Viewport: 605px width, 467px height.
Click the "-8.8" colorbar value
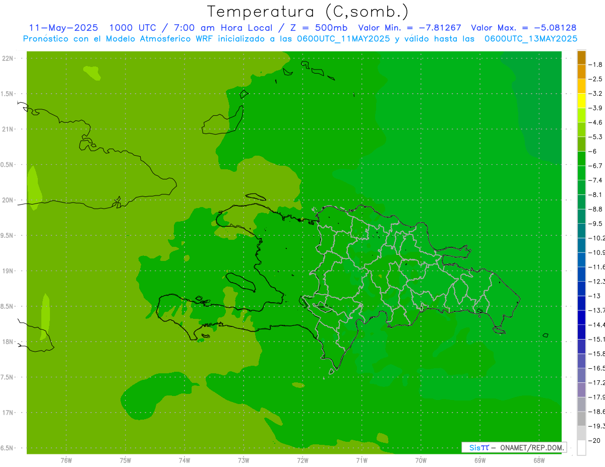(595, 209)
